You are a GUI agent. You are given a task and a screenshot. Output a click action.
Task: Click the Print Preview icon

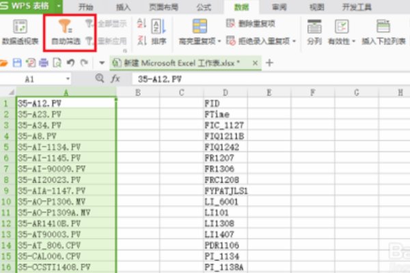[x=57, y=63]
